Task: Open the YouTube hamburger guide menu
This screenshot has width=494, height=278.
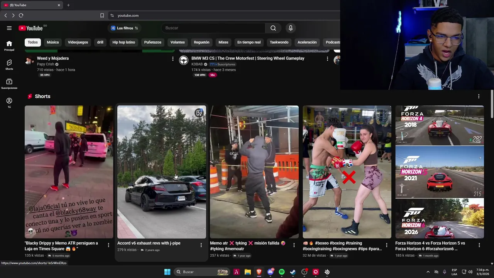Action: (x=9, y=28)
